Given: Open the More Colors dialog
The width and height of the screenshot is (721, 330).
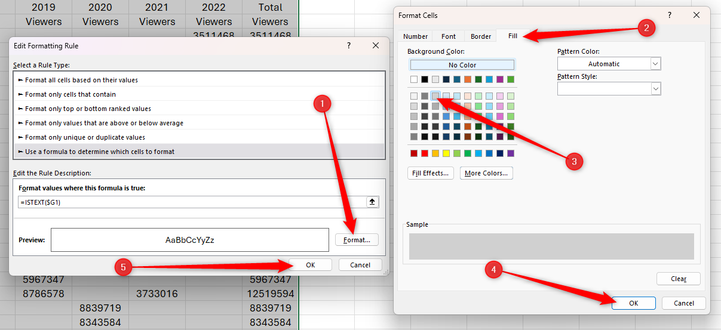Looking at the screenshot, I should click(486, 173).
